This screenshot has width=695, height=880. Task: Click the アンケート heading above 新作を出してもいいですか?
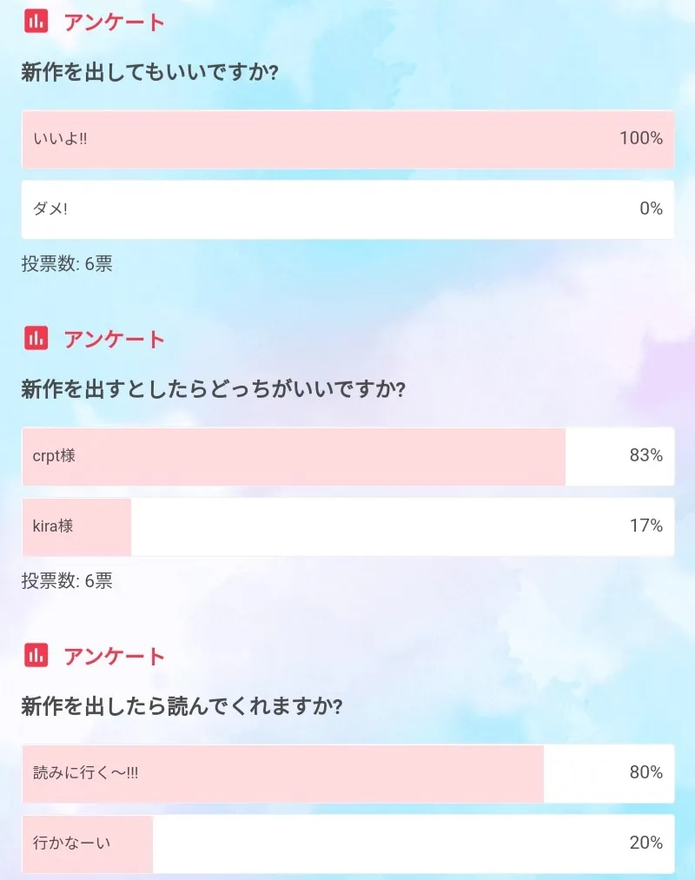pyautogui.click(x=114, y=23)
